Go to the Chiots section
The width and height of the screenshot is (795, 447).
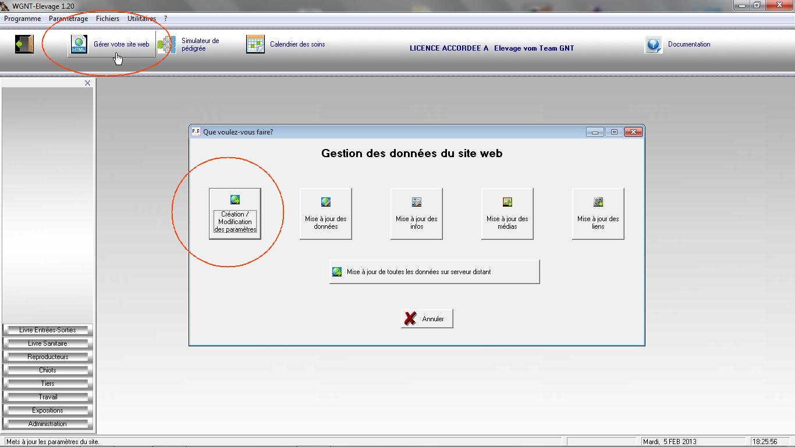click(48, 370)
